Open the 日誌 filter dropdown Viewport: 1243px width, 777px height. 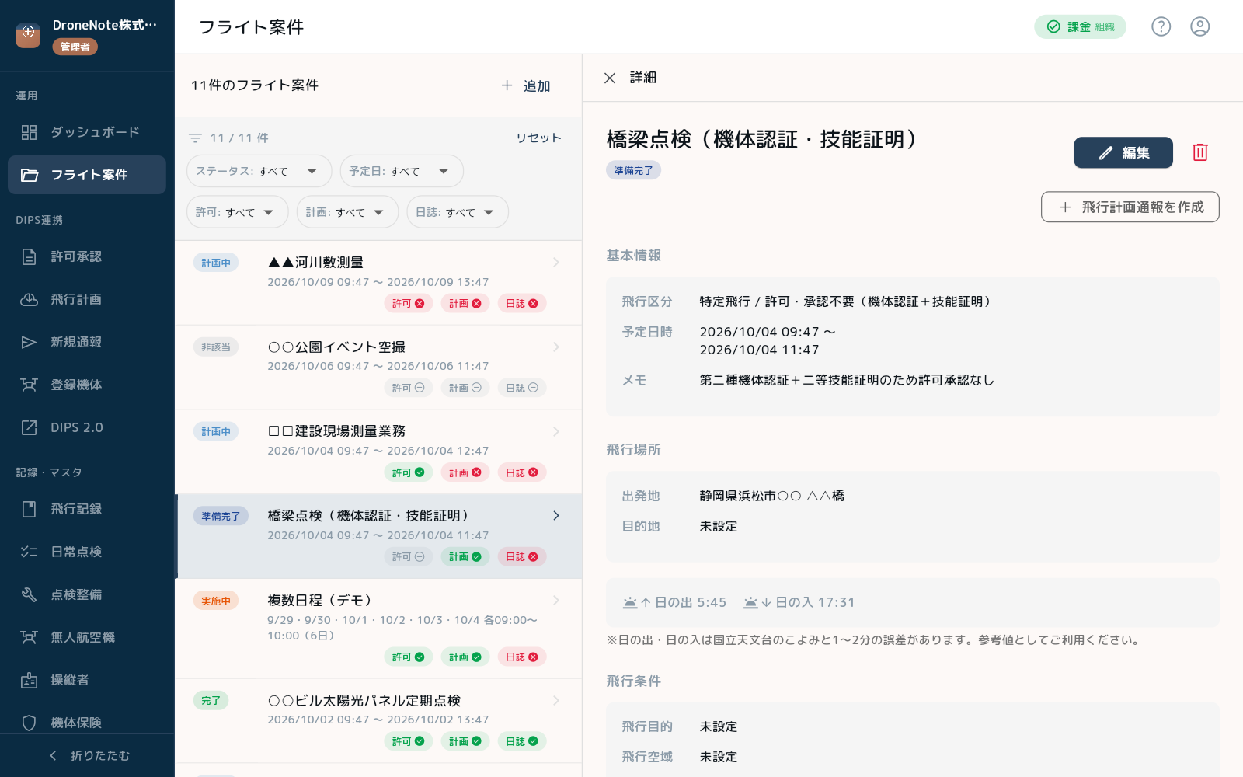click(x=458, y=212)
